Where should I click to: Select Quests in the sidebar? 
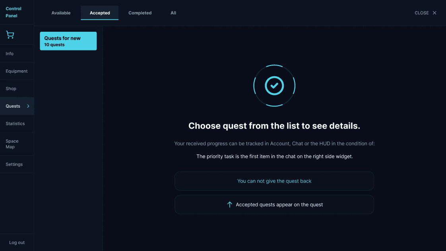pos(17,106)
